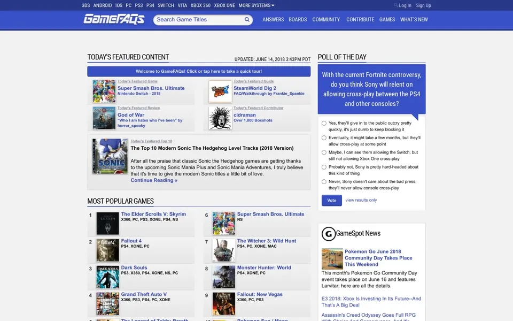The width and height of the screenshot is (513, 321).
Task: Open Sonic Top 10 cover image
Action: [110, 156]
